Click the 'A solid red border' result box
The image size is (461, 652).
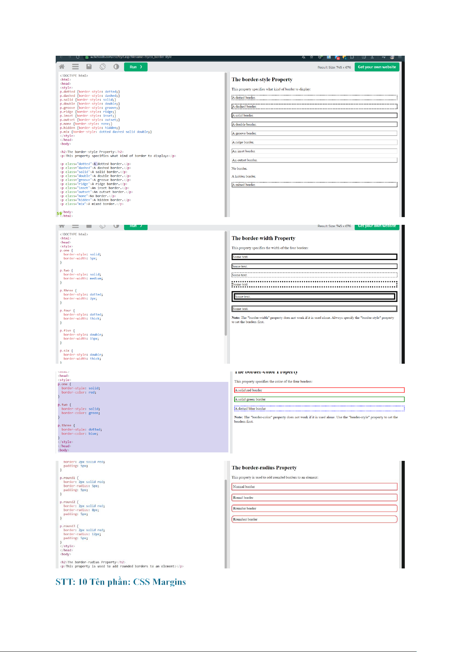pos(319,390)
